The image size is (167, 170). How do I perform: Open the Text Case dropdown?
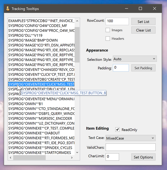[131, 138]
